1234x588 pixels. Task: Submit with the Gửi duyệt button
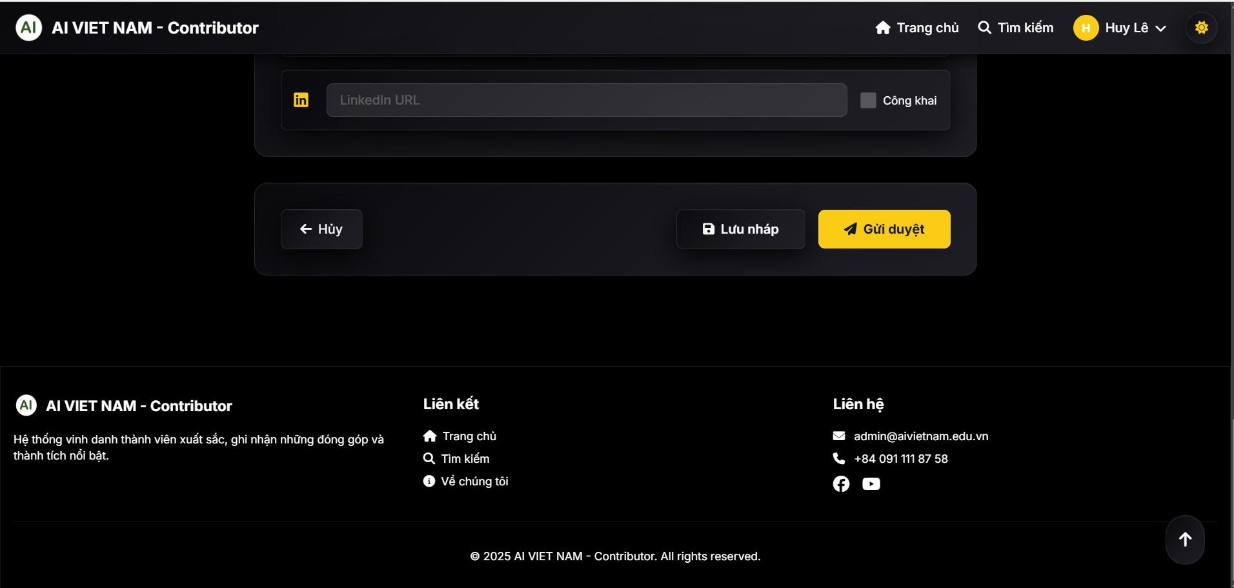pos(884,229)
